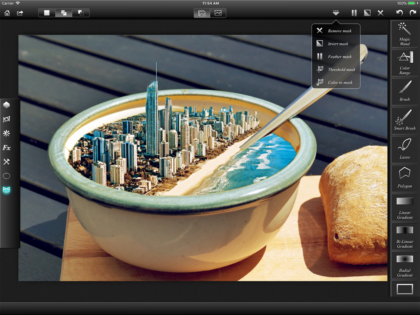Image resolution: width=420 pixels, height=315 pixels.
Task: Redo the last action
Action: pyautogui.click(x=413, y=13)
